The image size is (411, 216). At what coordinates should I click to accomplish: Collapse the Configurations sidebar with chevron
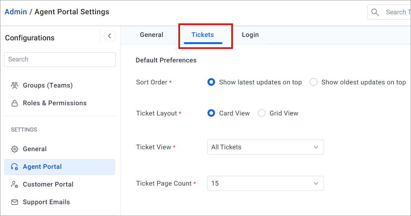(x=110, y=36)
